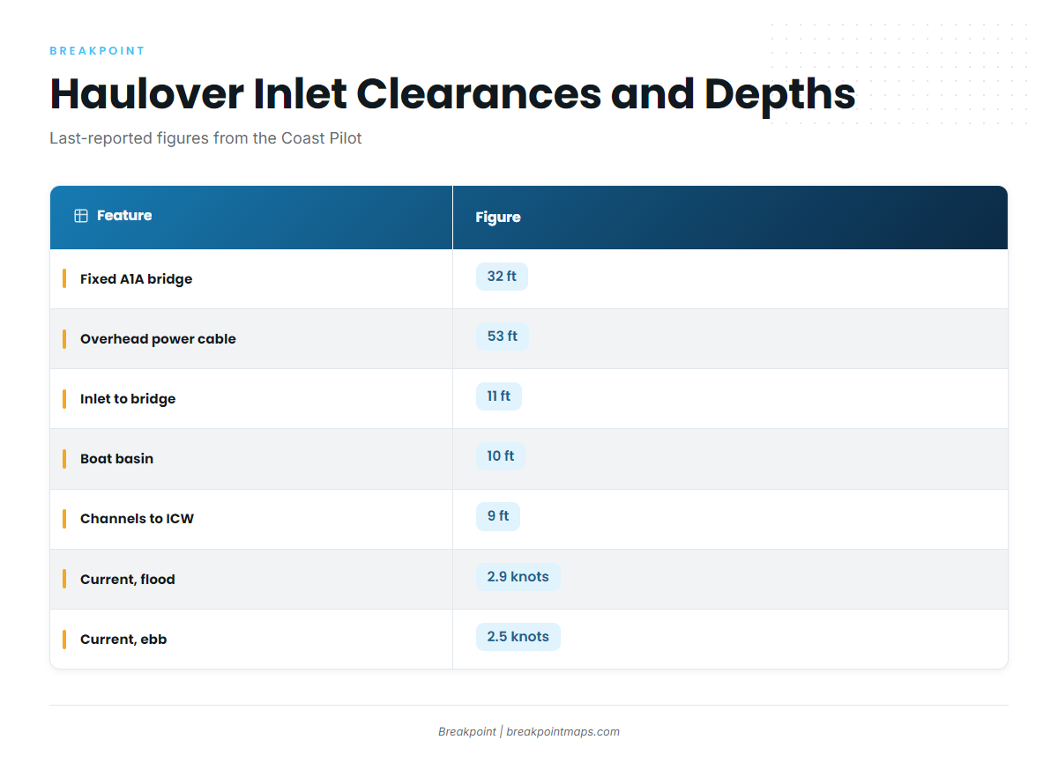Click the 10 ft value badge

(x=501, y=456)
